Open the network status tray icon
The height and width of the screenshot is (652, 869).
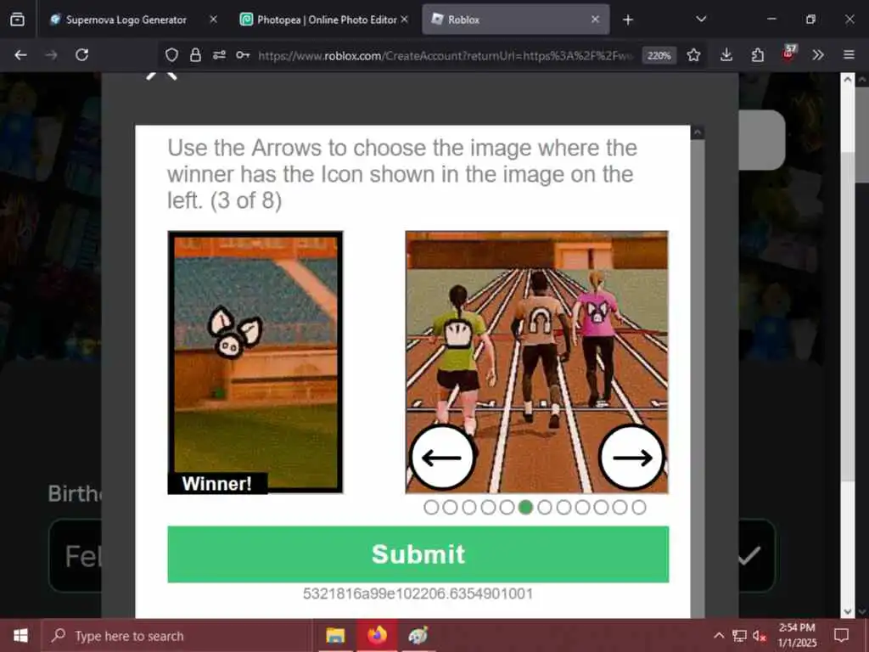[x=739, y=636]
